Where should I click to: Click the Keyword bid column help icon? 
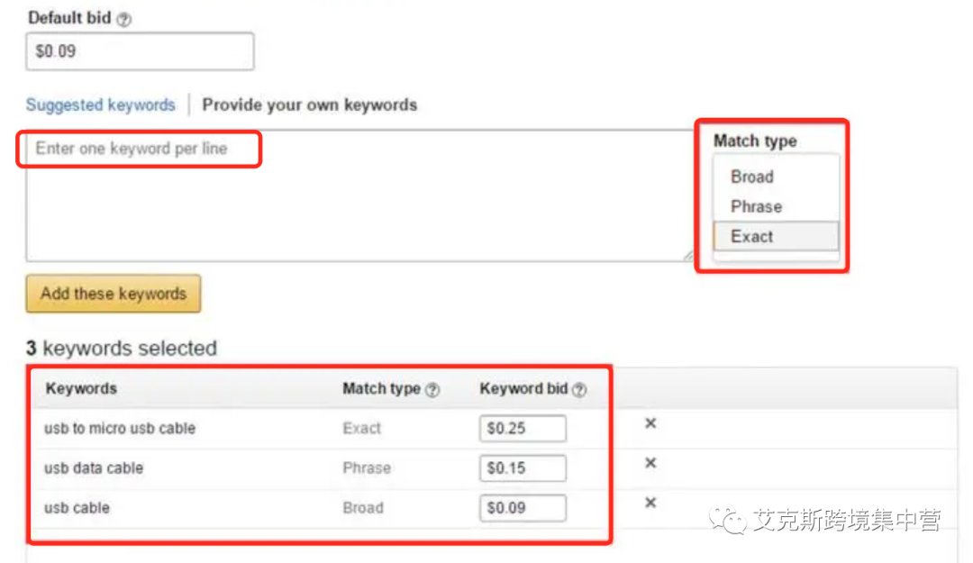[579, 390]
